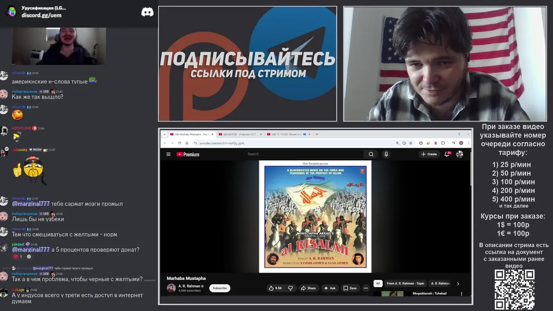
Task: Dislike the Marhaba Mustapha video
Action: click(290, 288)
